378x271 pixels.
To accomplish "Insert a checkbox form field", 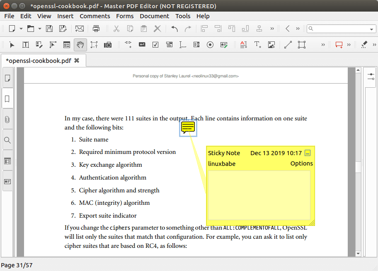I will pos(155,45).
